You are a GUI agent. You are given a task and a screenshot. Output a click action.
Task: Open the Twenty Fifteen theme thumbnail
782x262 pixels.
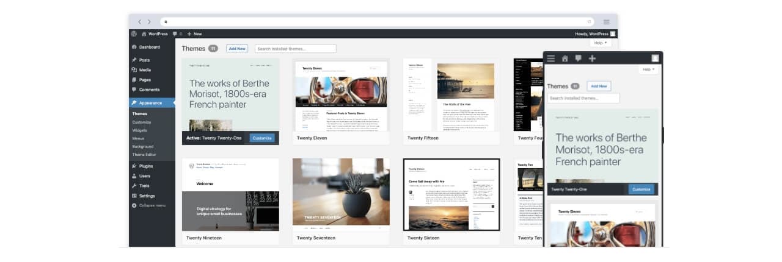451,94
